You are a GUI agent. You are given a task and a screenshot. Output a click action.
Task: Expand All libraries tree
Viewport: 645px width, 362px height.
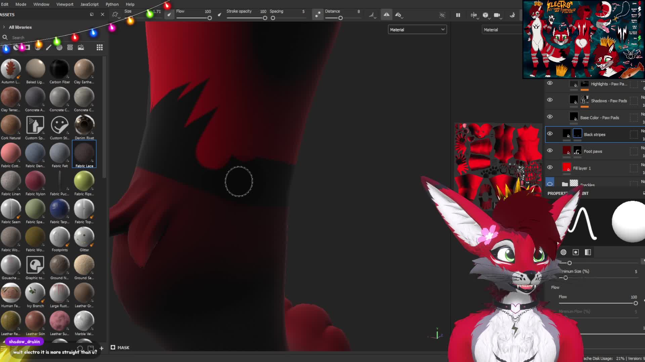(x=4, y=27)
